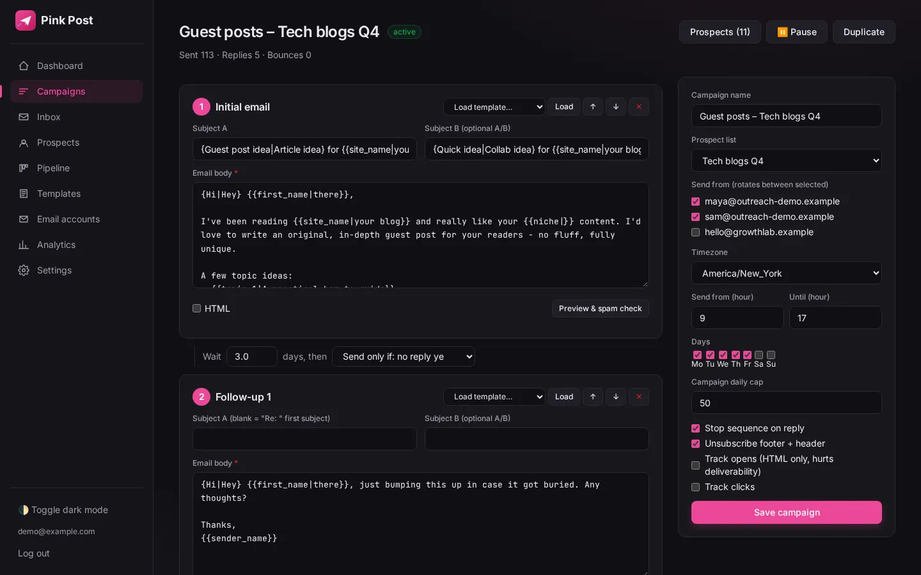
Task: Click Save campaign button
Action: [787, 512]
